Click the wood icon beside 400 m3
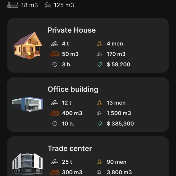 tap(55, 113)
